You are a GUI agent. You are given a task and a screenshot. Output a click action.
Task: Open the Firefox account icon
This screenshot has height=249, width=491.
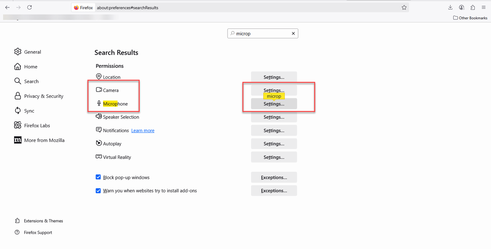[462, 8]
